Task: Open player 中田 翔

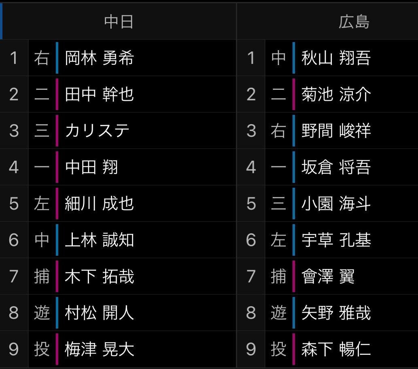Action: (91, 167)
